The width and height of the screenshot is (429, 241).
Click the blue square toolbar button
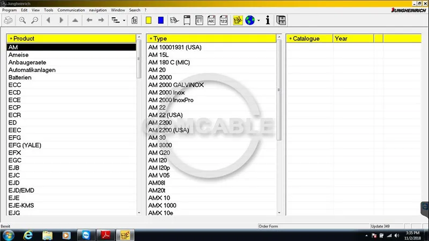161,20
